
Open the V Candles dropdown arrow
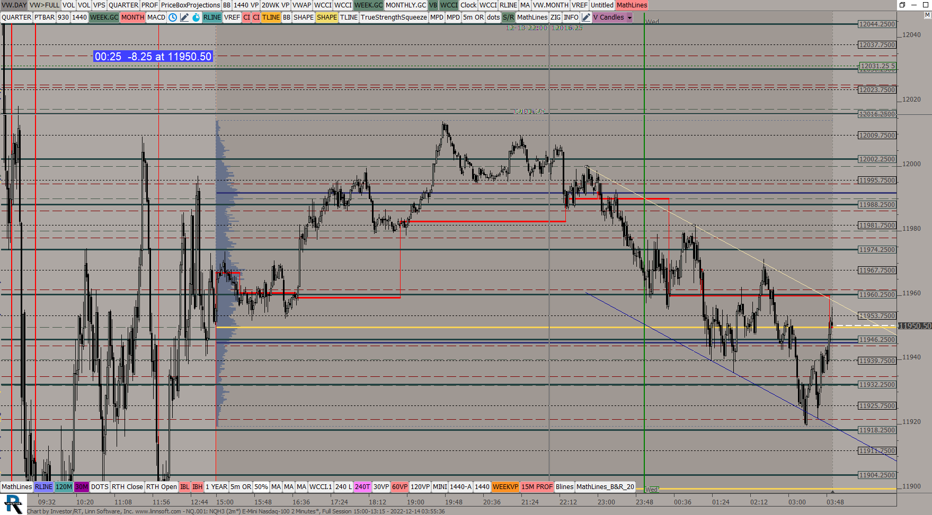[629, 17]
